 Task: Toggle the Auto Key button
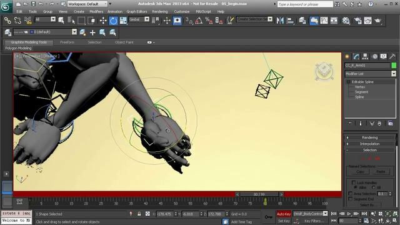pos(284,214)
